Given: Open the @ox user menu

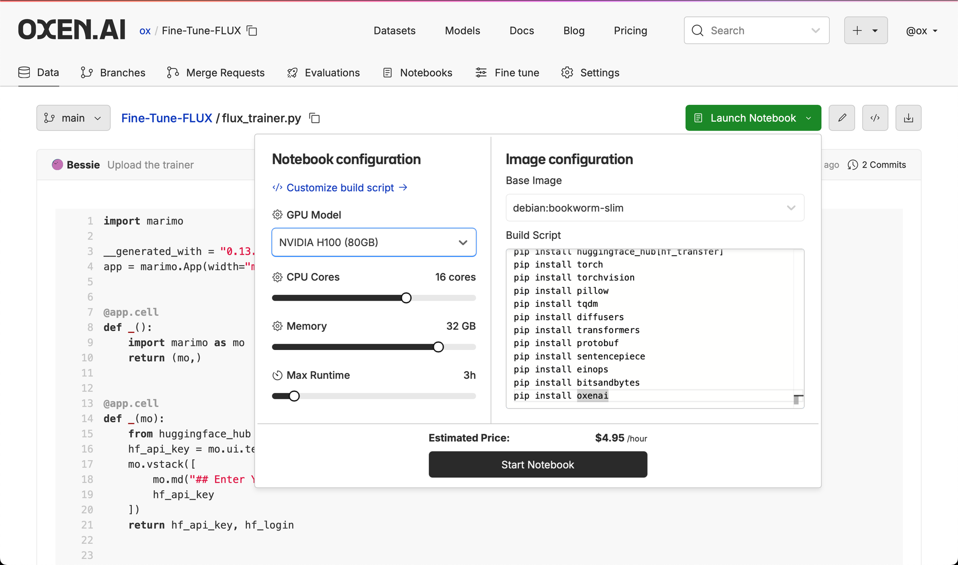Looking at the screenshot, I should tap(922, 31).
